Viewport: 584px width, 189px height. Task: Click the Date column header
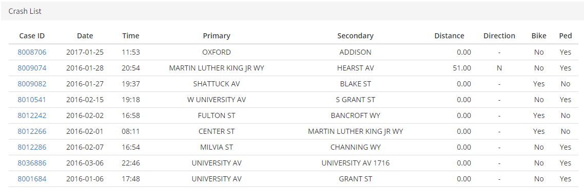85,36
